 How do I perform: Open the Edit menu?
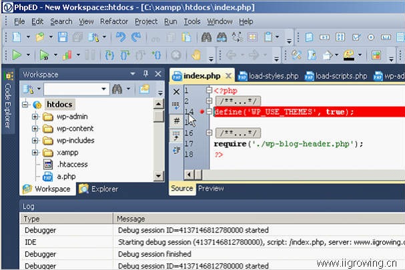click(x=37, y=21)
